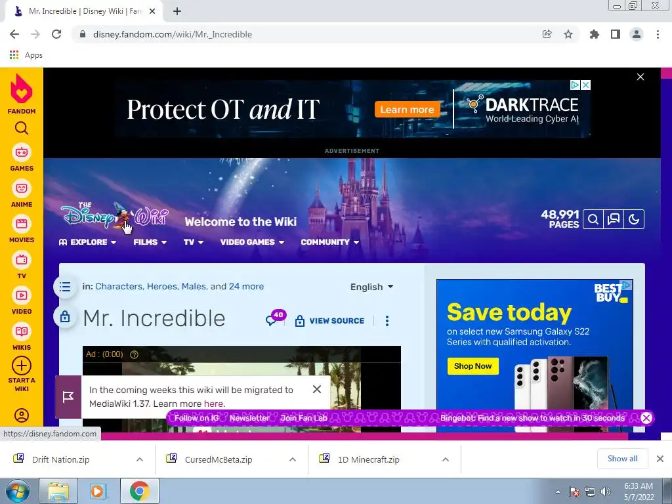Open the TV section in sidebar
Screen dimensions: 672x504
(22, 260)
